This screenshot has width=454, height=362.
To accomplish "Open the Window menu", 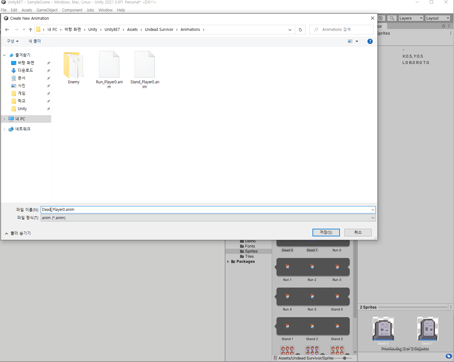I will [x=105, y=10].
